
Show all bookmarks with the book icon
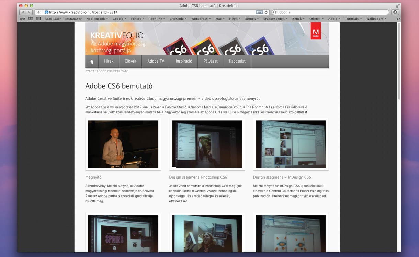[31, 19]
